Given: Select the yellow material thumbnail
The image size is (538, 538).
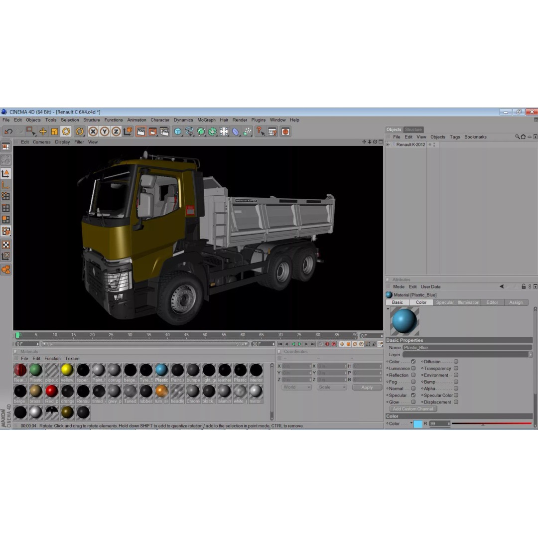Looking at the screenshot, I should 67,370.
